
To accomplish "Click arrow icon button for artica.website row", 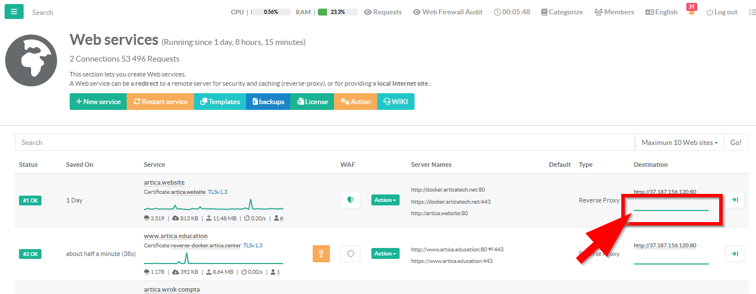I will click(735, 200).
